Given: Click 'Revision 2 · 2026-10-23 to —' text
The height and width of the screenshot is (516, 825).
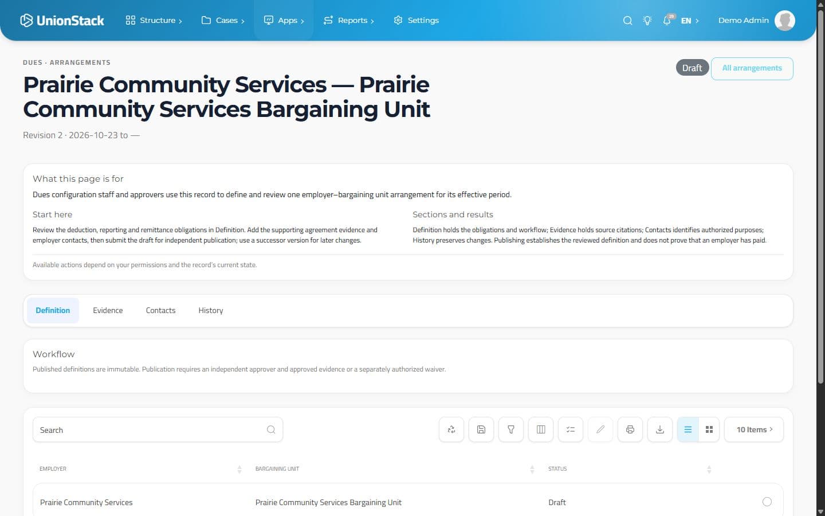Looking at the screenshot, I should pos(81,135).
